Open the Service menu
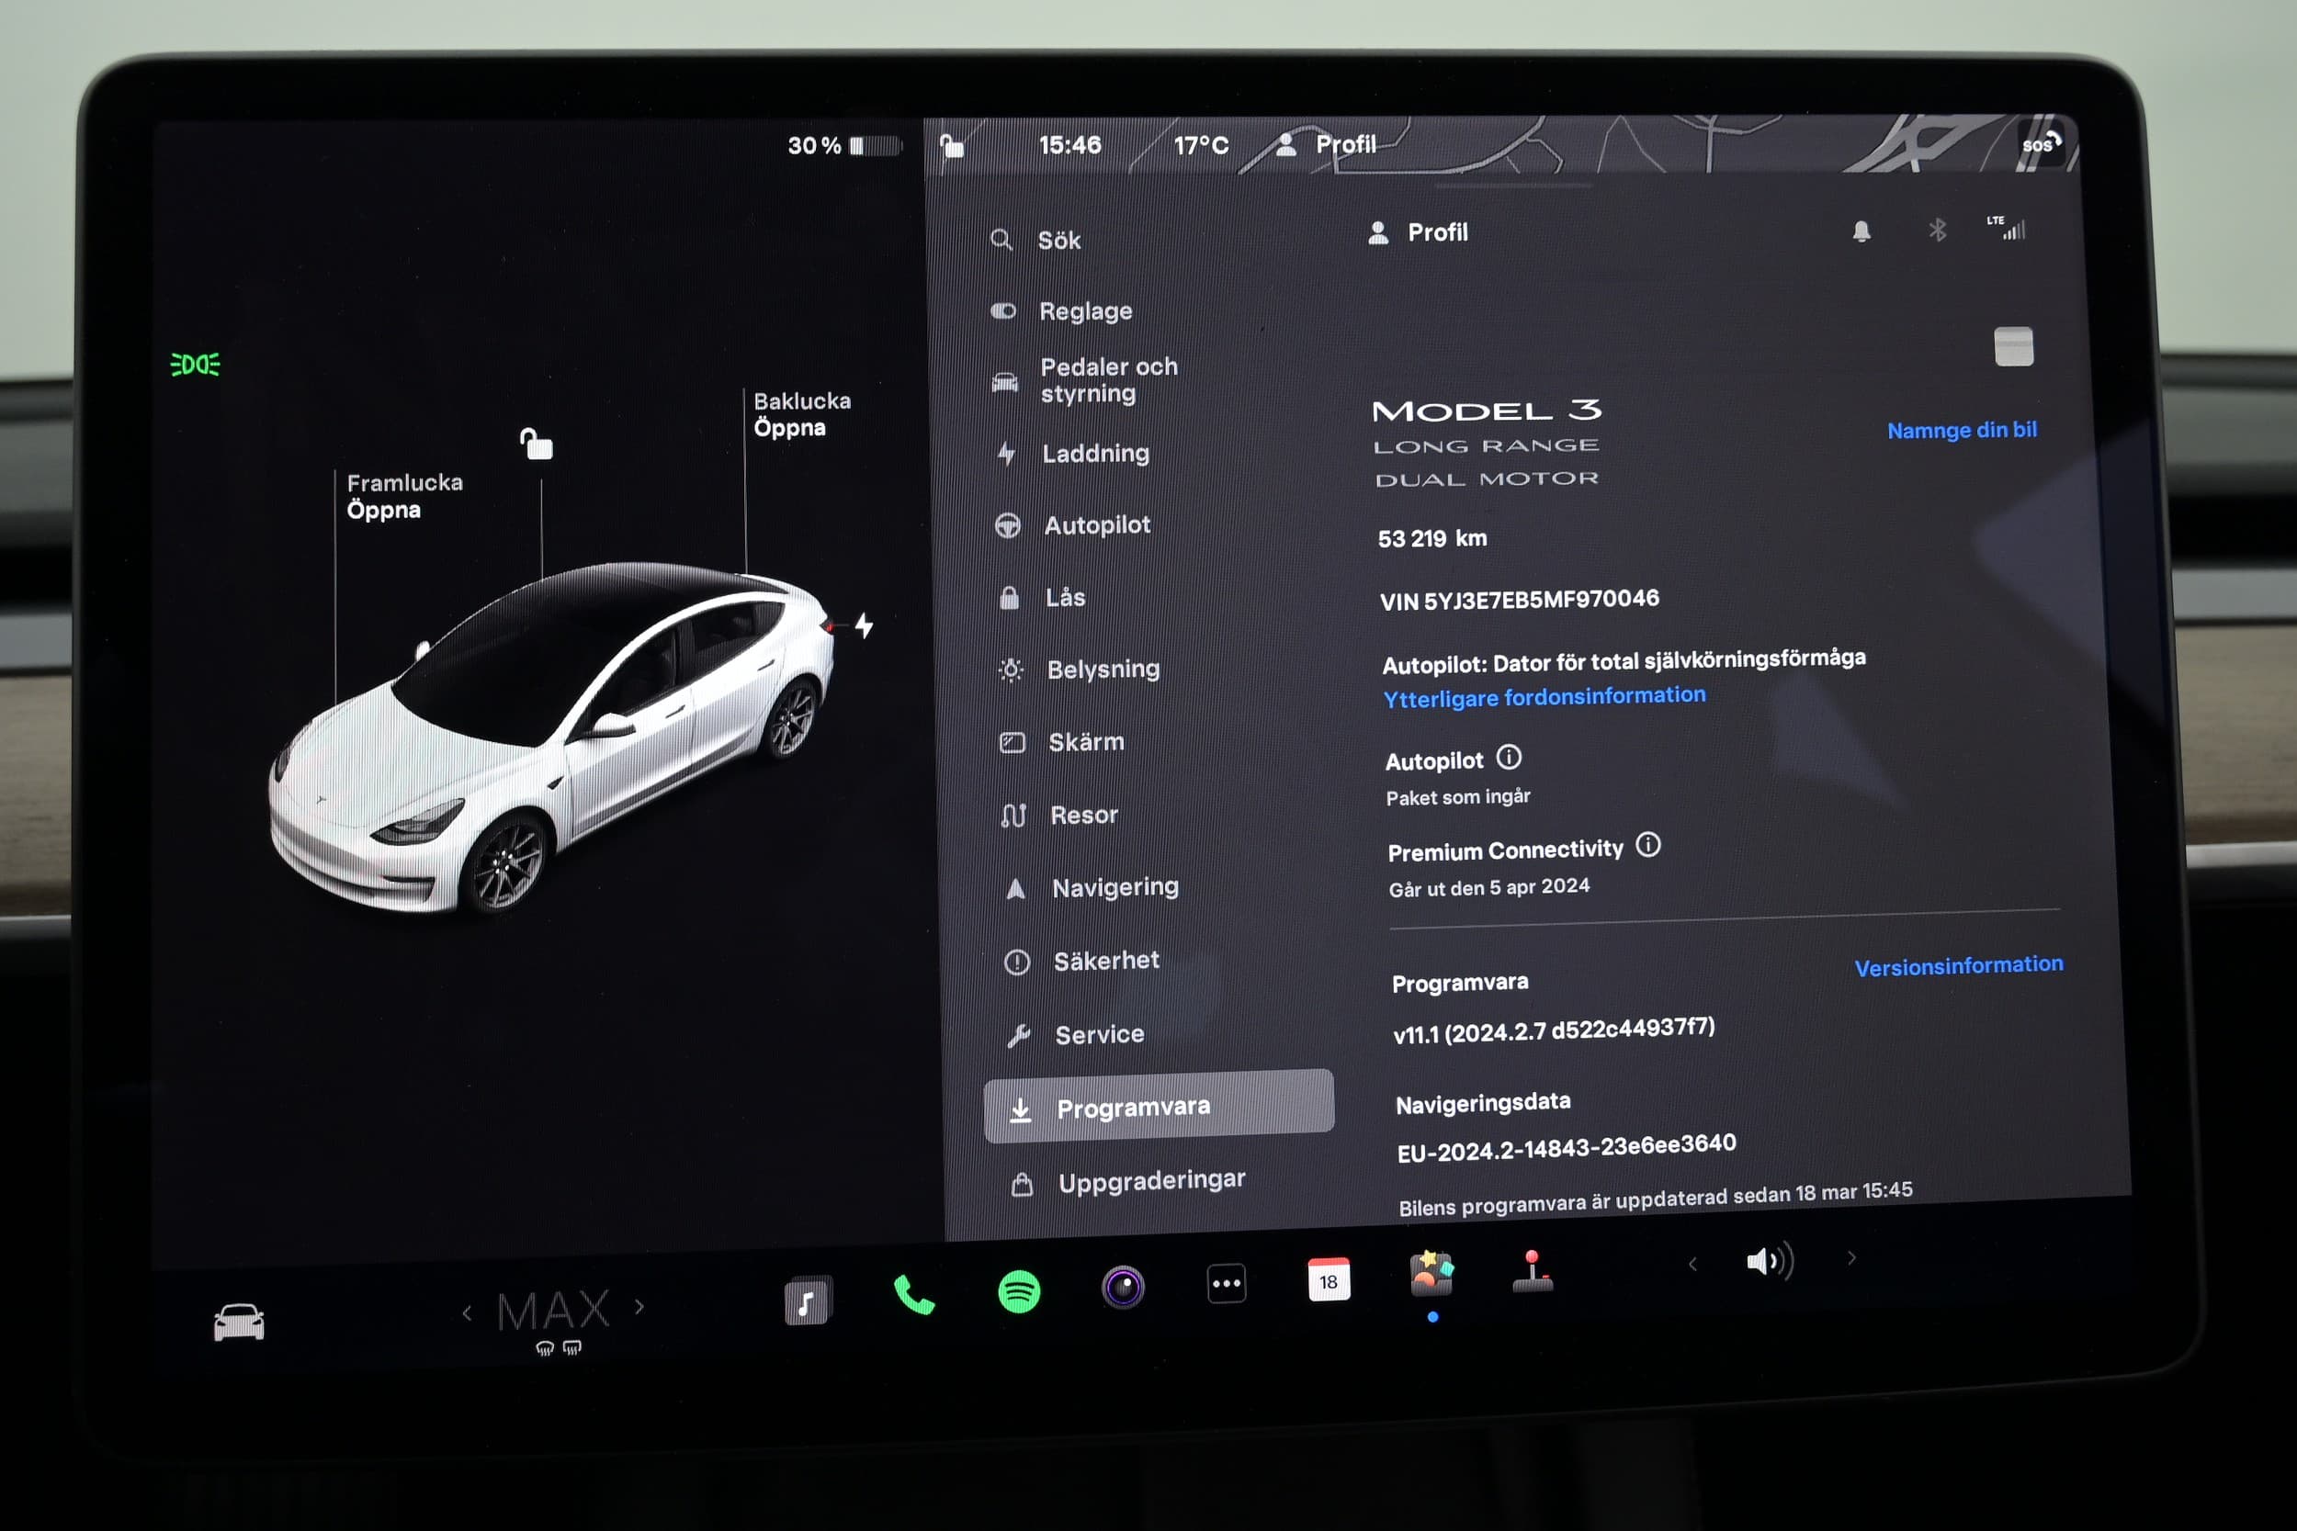2297x1531 pixels. coord(1074,1035)
